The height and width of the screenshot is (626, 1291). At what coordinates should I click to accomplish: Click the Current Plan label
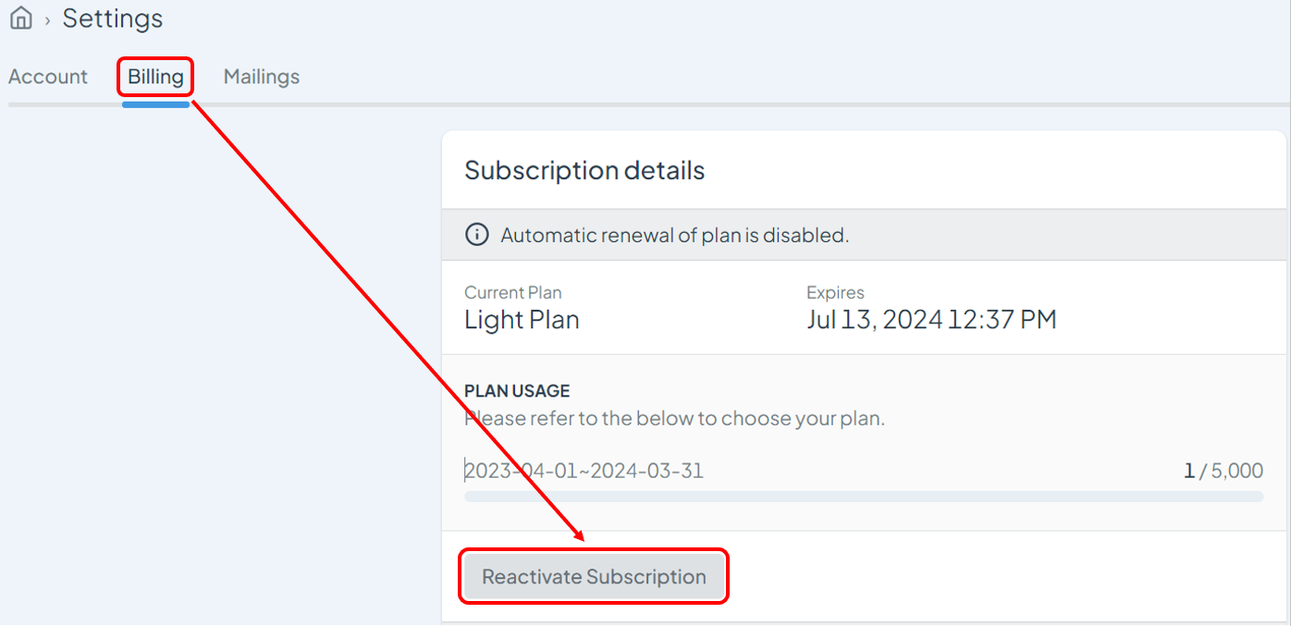[513, 292]
